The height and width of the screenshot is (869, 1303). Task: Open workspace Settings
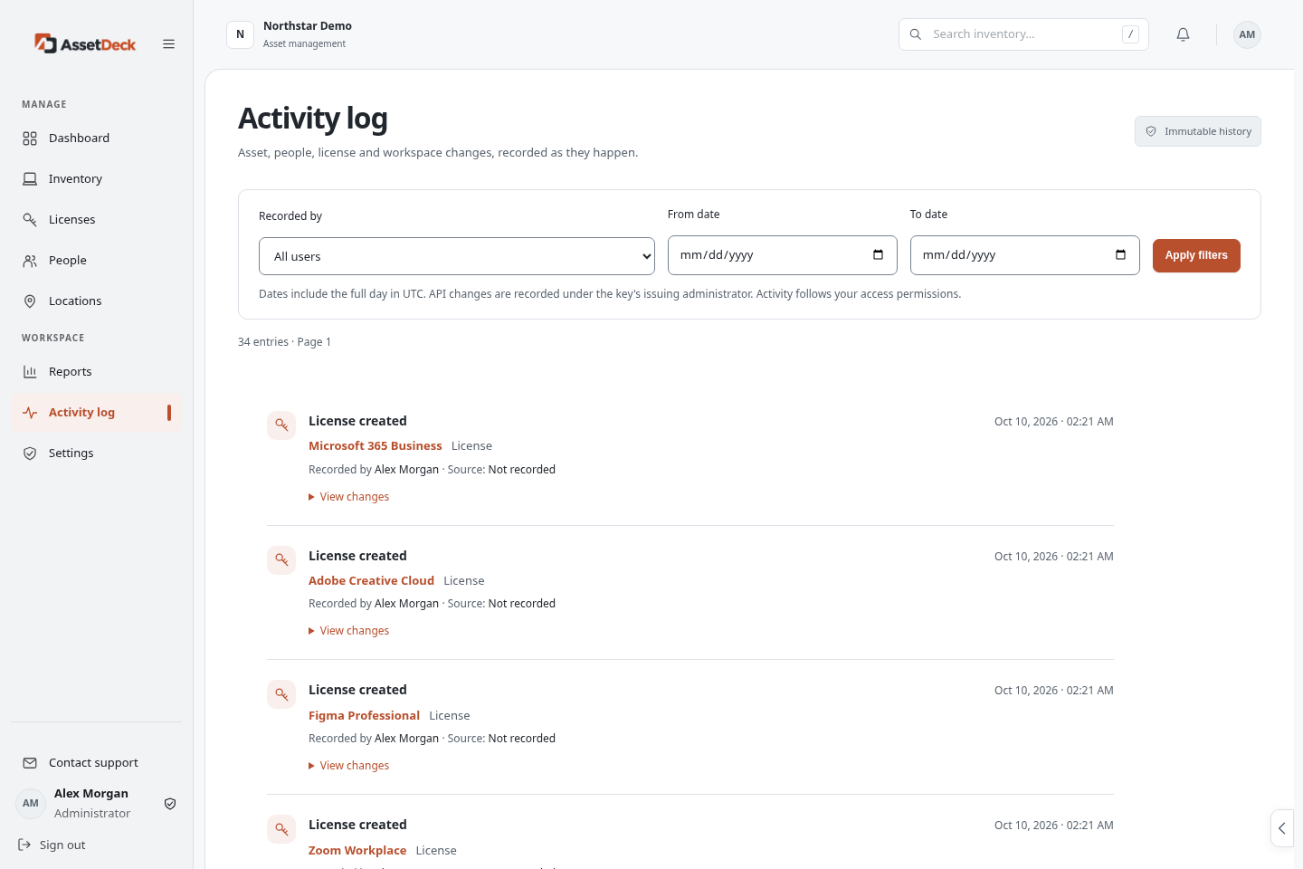tap(96, 453)
